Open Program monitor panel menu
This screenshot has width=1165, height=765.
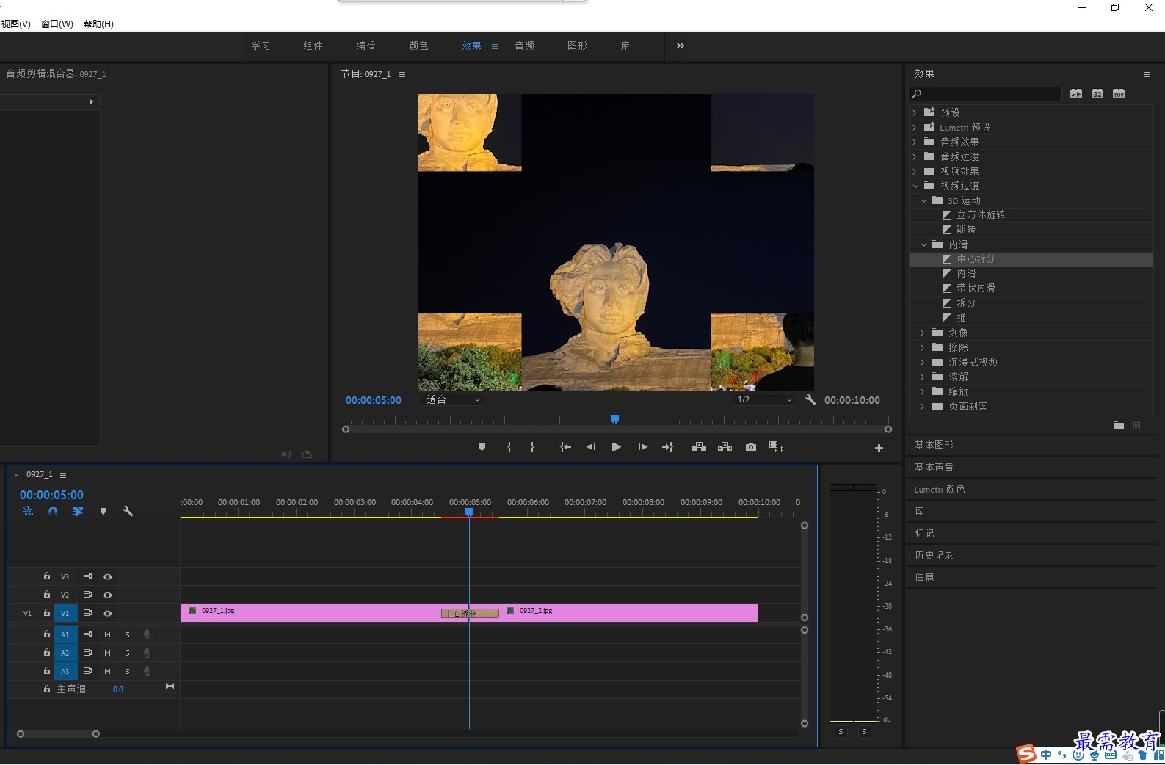click(x=402, y=74)
